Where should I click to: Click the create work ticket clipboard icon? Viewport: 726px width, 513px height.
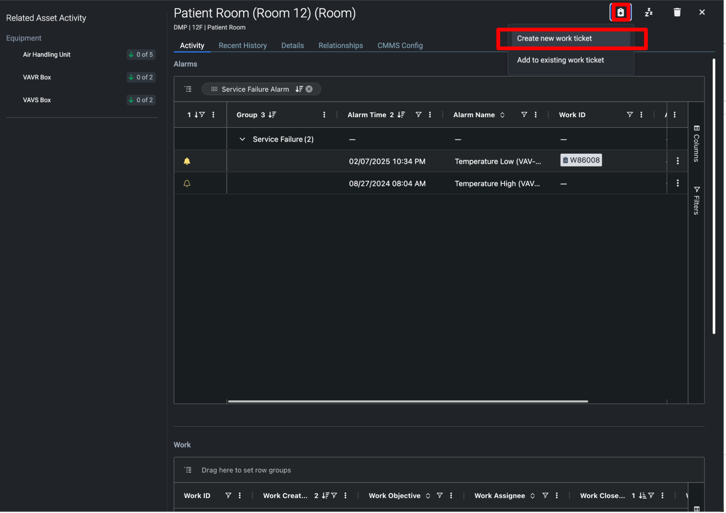click(x=620, y=13)
